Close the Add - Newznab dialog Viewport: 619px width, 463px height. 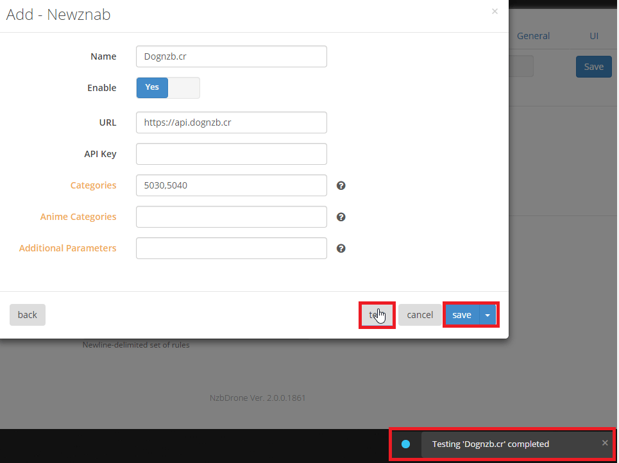[x=495, y=12]
